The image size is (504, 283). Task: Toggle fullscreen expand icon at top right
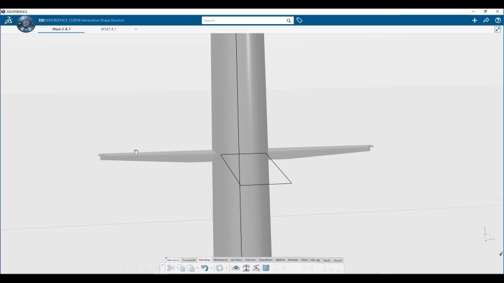pyautogui.click(x=498, y=29)
